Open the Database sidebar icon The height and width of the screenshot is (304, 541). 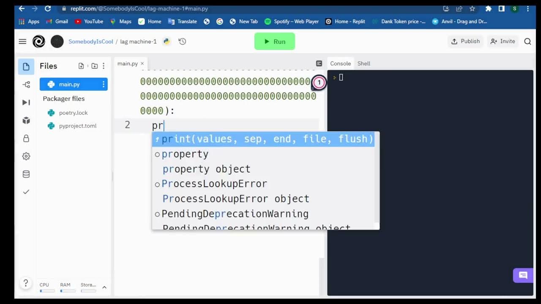(26, 174)
